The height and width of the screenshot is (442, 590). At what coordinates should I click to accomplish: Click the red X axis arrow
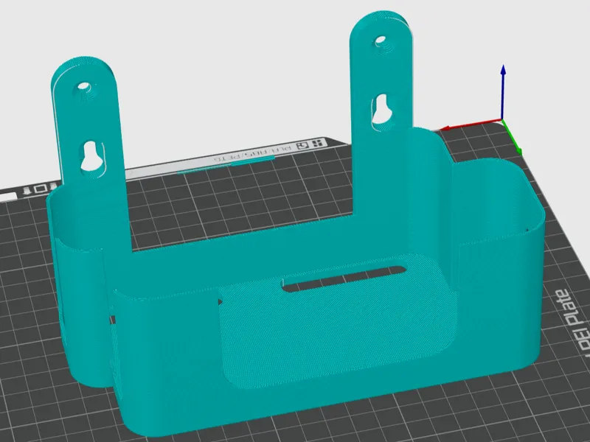click(x=471, y=125)
